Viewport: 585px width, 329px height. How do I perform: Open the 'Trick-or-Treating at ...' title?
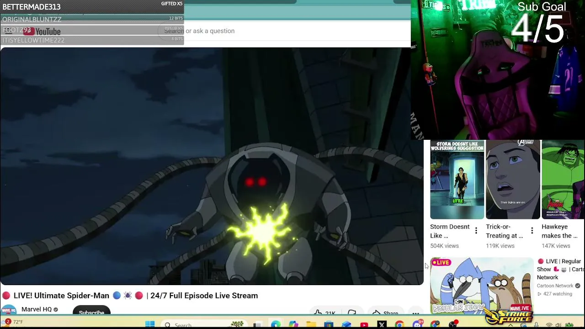coord(505,231)
